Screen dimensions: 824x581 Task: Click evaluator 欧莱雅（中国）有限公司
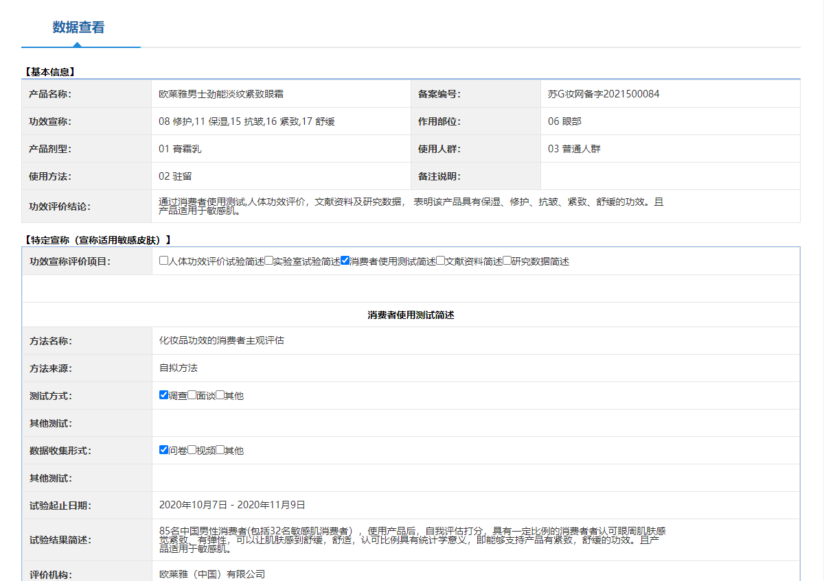pyautogui.click(x=211, y=574)
